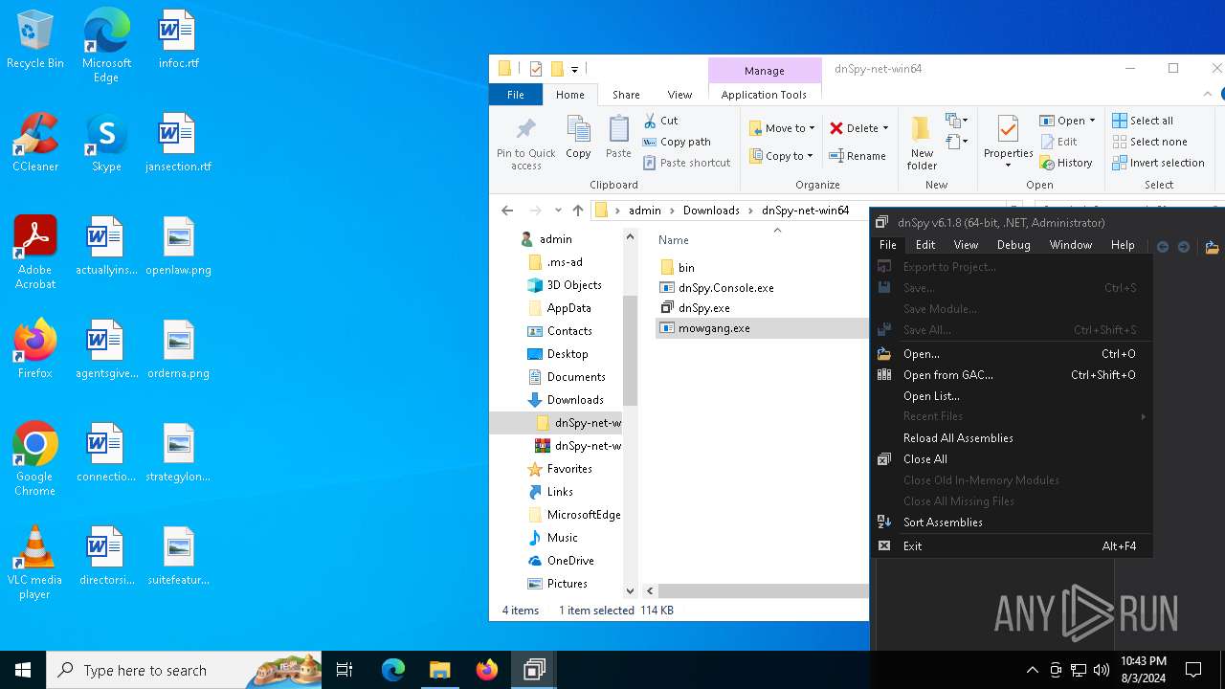Image resolution: width=1225 pixels, height=689 pixels.
Task: Open Delete dropdown in ribbon
Action: [x=859, y=128]
